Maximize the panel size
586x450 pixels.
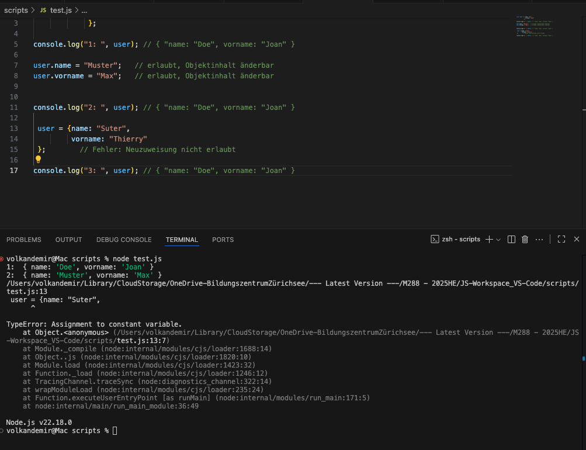561,240
